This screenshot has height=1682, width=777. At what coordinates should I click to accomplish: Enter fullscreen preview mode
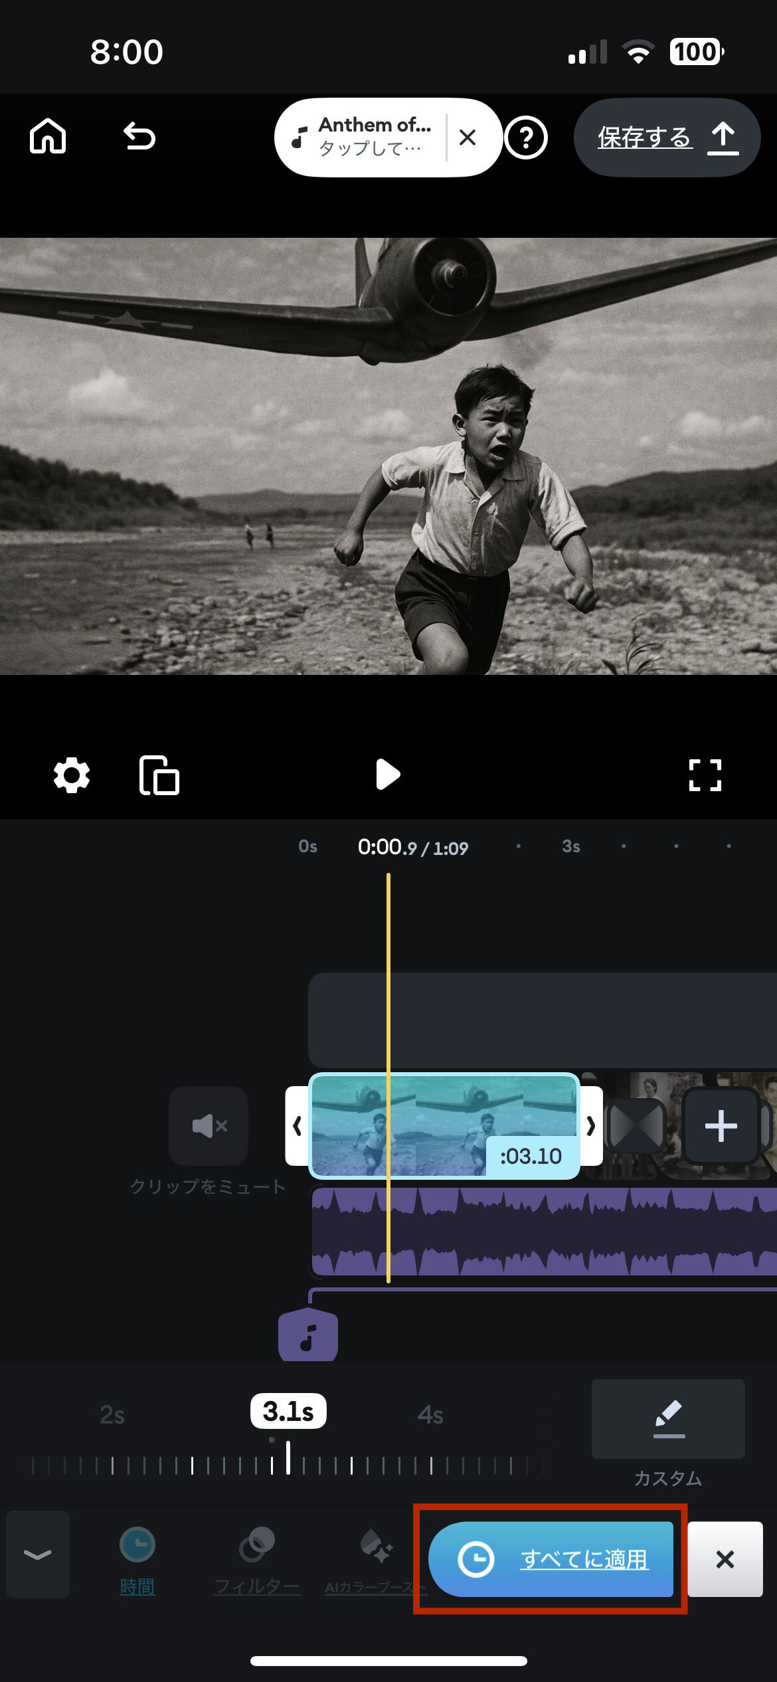pyautogui.click(x=705, y=775)
